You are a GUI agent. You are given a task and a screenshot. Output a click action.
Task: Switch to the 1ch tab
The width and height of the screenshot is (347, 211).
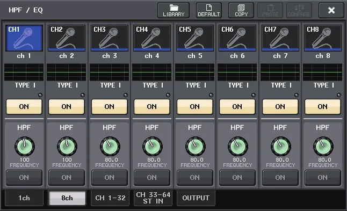pyautogui.click(x=24, y=198)
